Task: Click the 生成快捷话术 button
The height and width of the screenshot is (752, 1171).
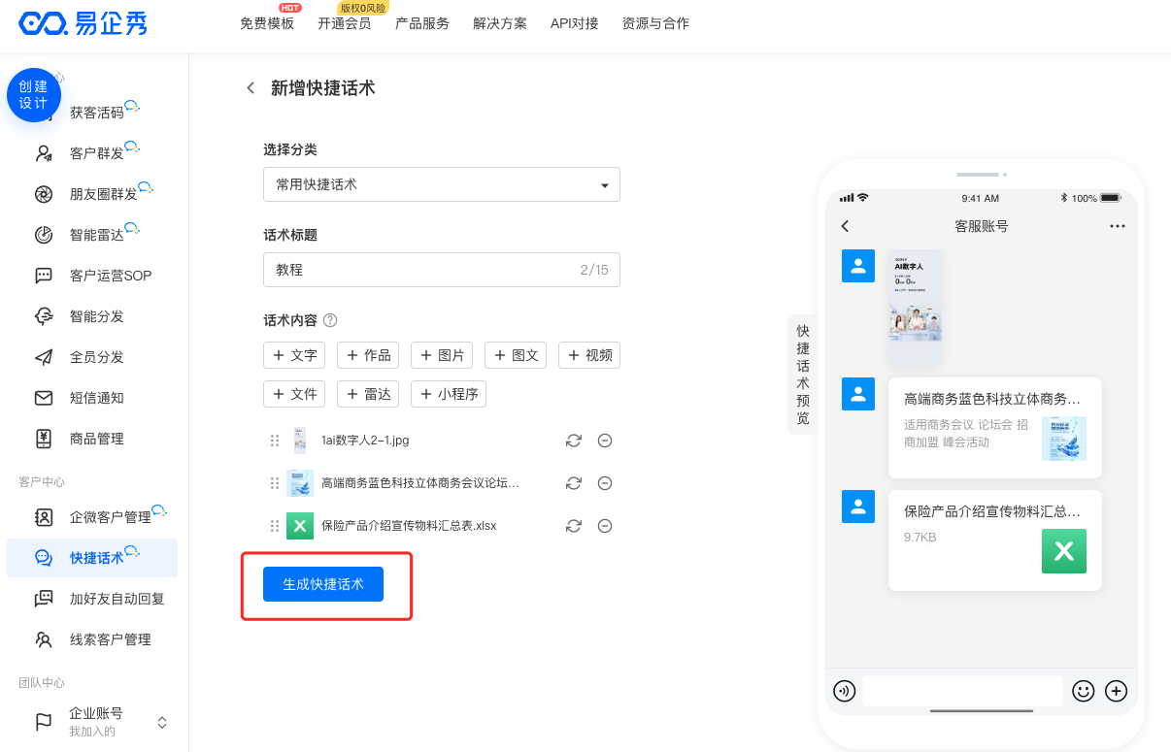Action: (323, 584)
